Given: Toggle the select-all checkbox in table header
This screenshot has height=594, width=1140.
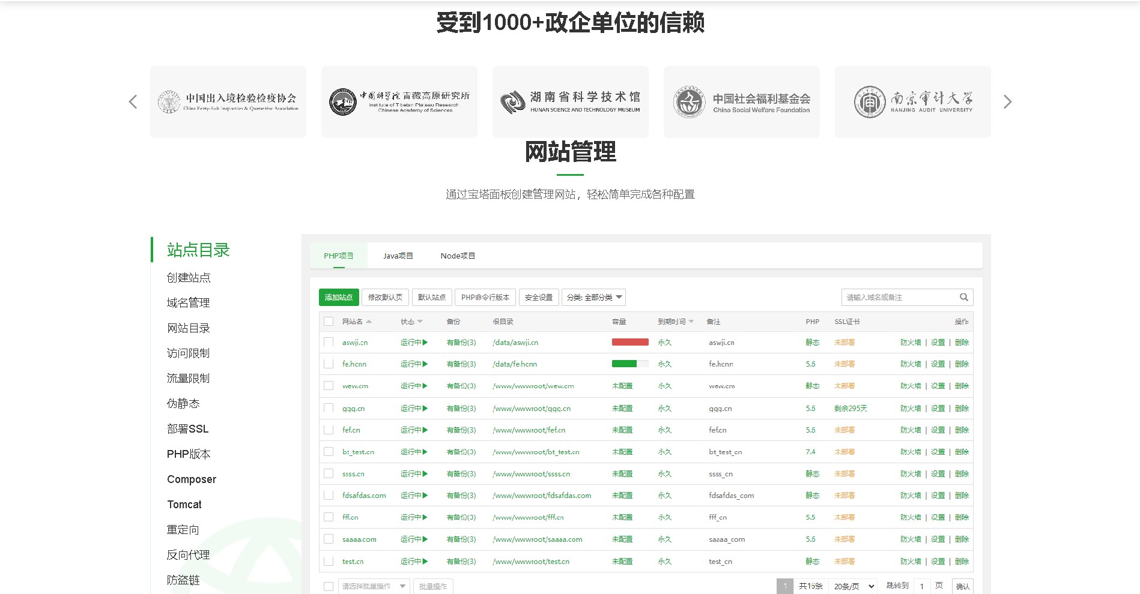Looking at the screenshot, I should click(x=329, y=322).
